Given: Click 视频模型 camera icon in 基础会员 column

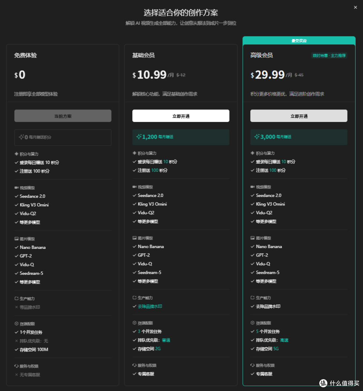Looking at the screenshot, I should [134, 187].
